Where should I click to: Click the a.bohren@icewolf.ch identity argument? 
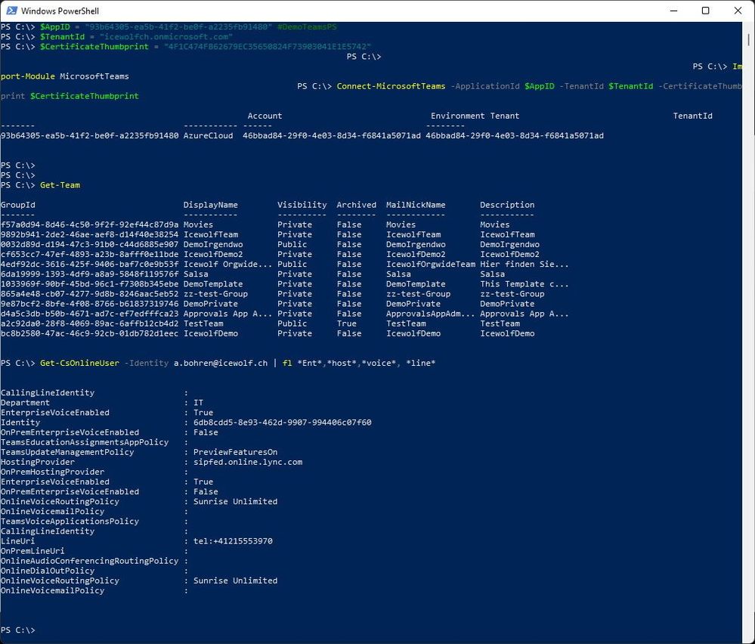[x=221, y=363]
